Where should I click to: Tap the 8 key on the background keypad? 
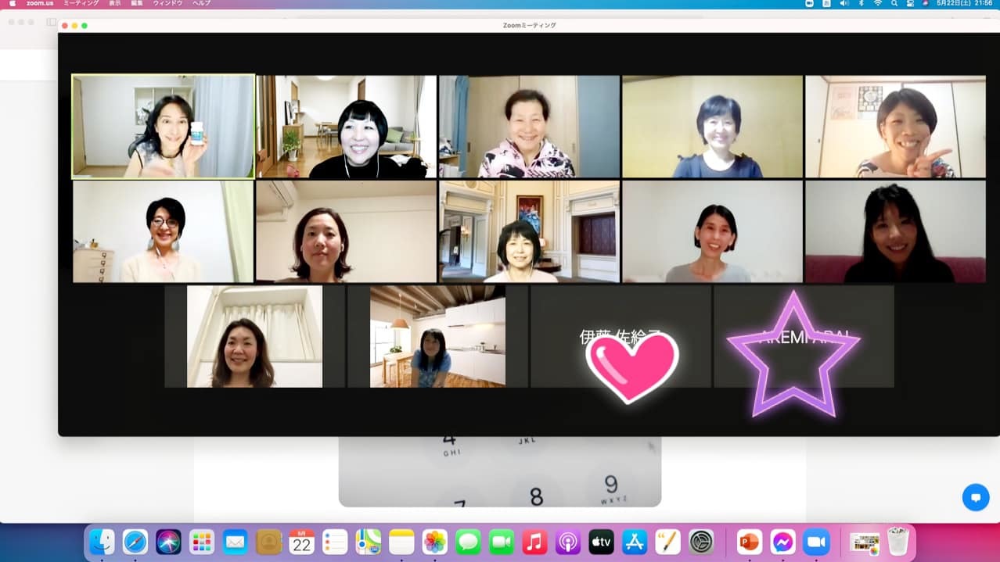[x=536, y=496]
